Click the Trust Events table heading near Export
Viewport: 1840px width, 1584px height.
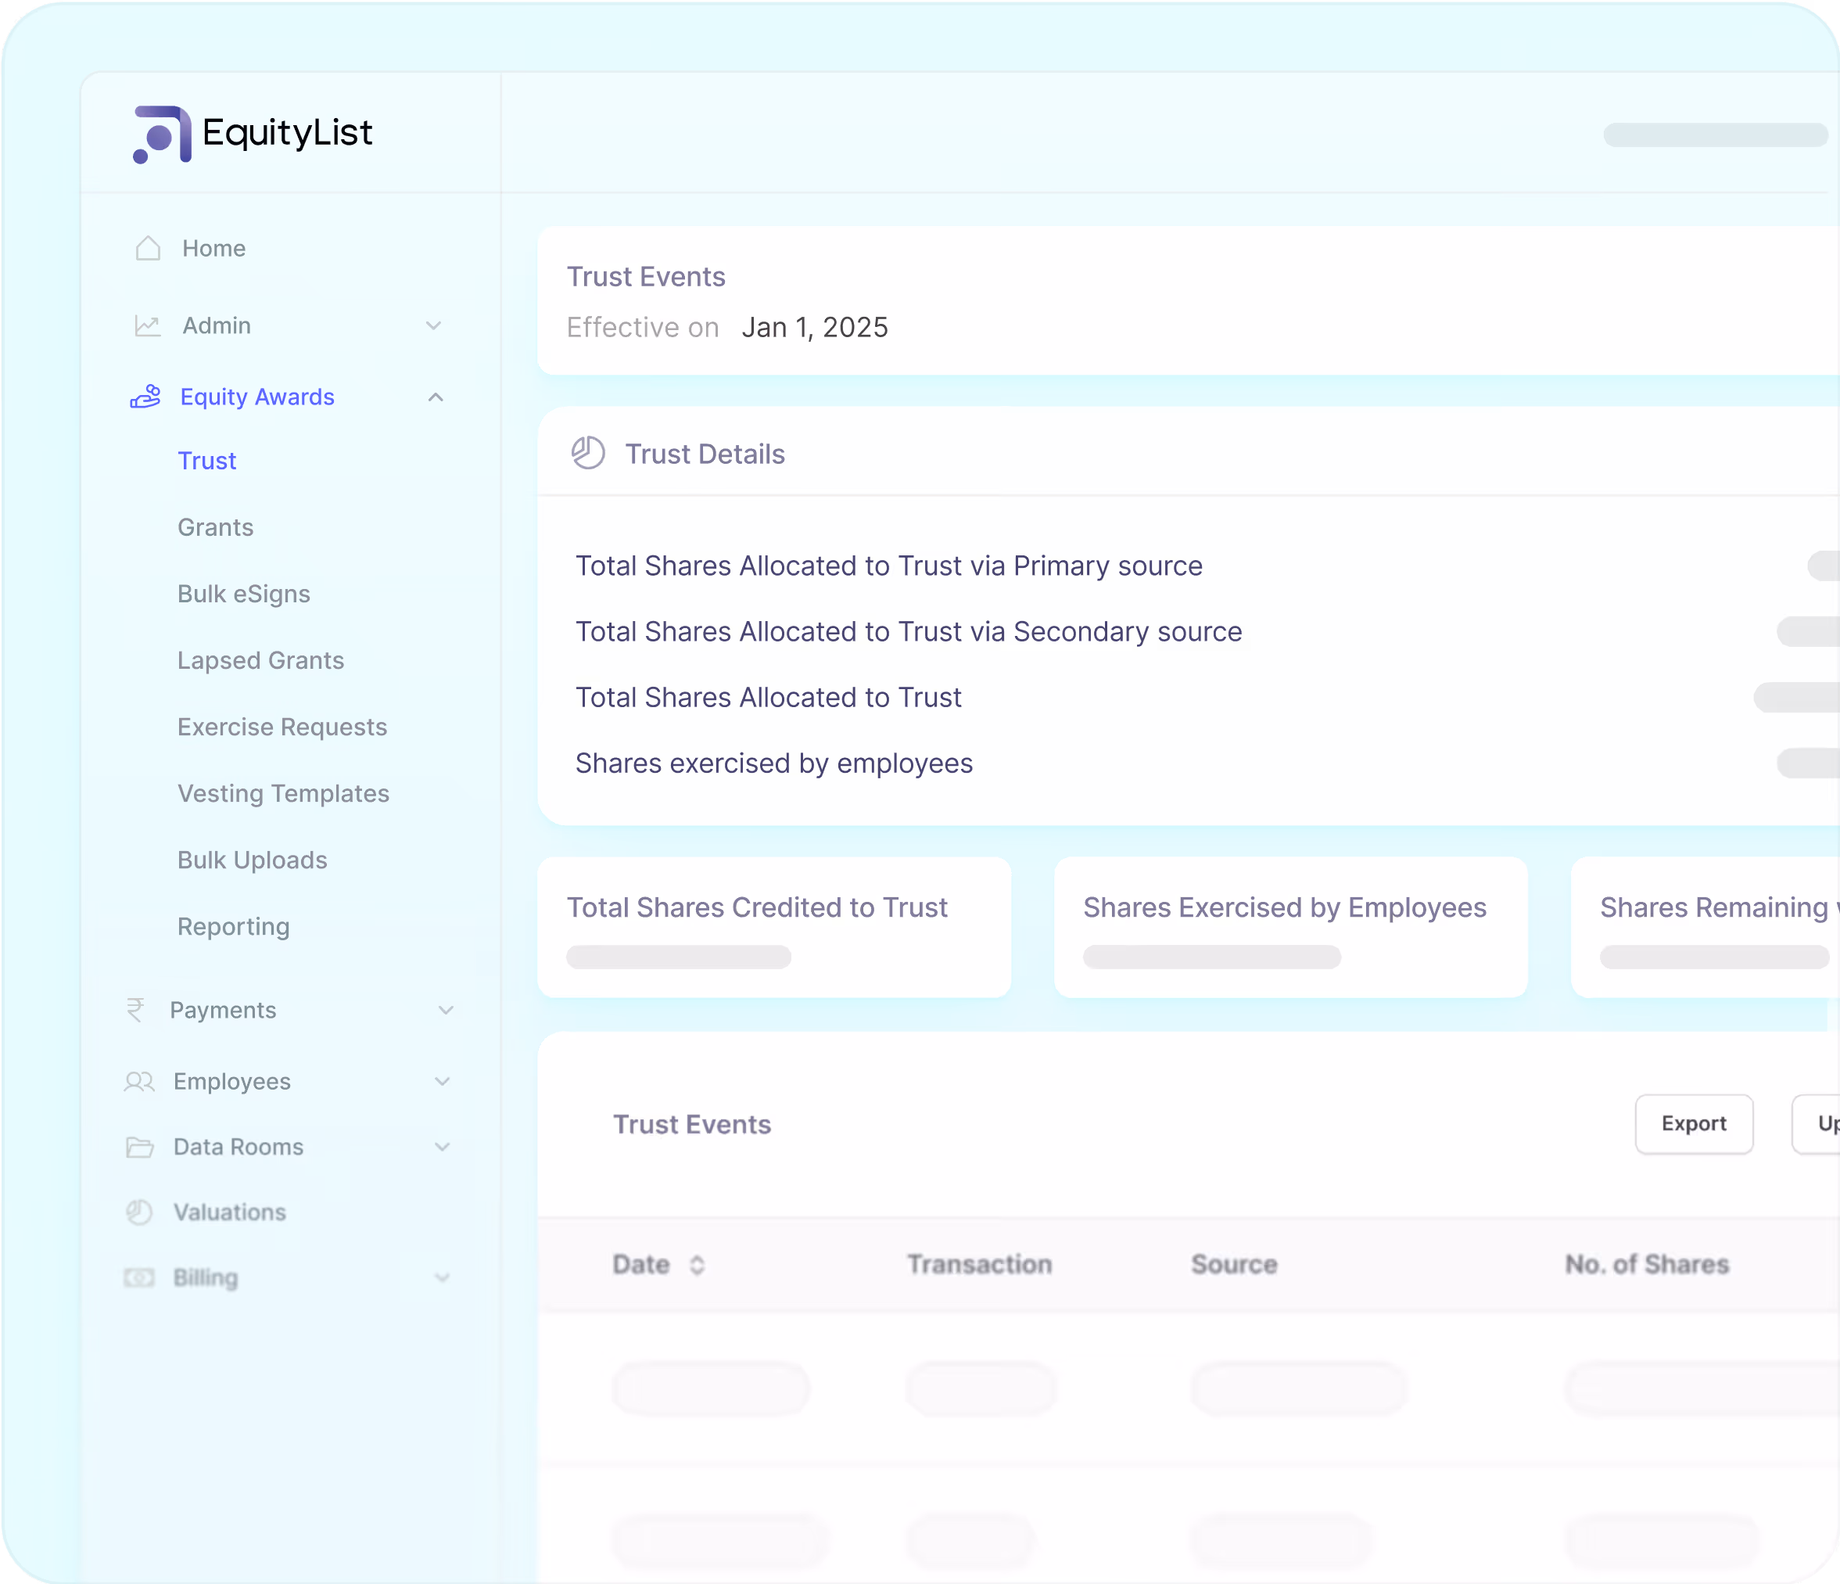tap(693, 1125)
